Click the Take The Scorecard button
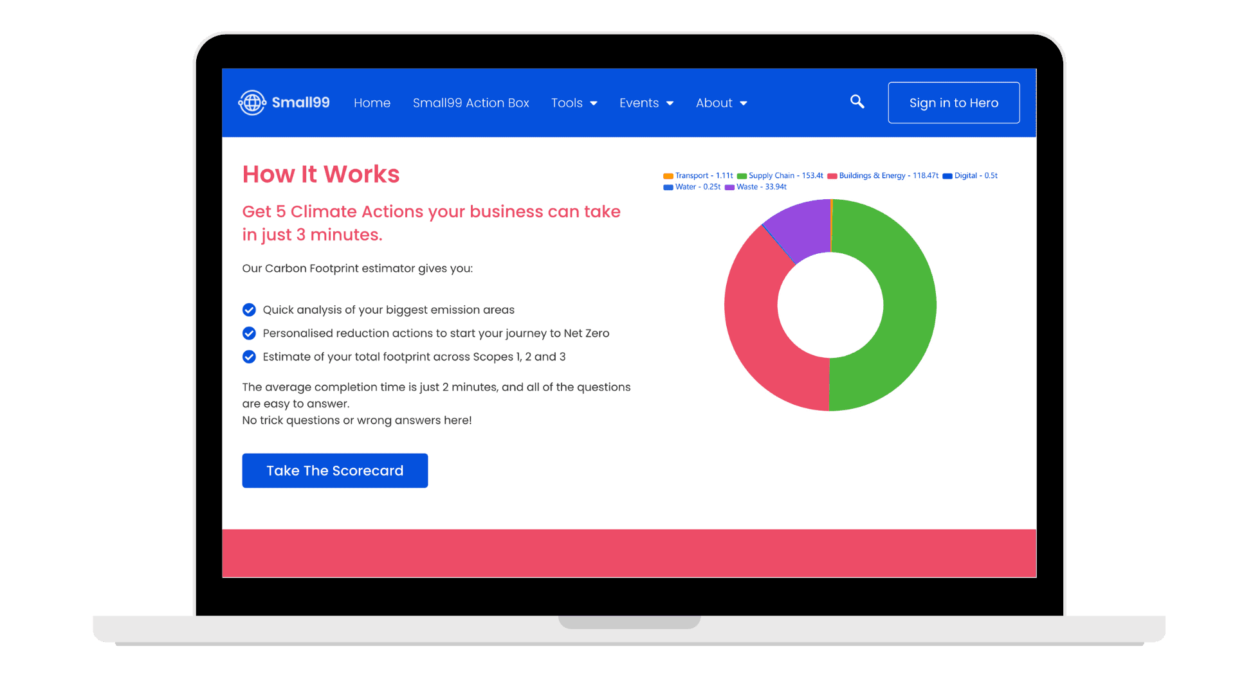This screenshot has width=1235, height=694. click(335, 470)
